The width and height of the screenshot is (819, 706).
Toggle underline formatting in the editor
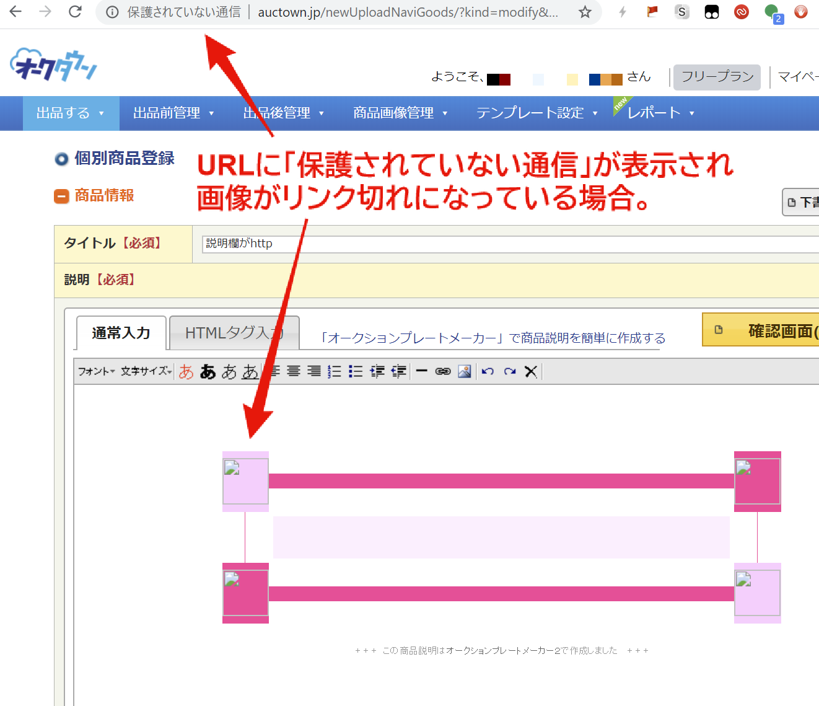coord(250,371)
